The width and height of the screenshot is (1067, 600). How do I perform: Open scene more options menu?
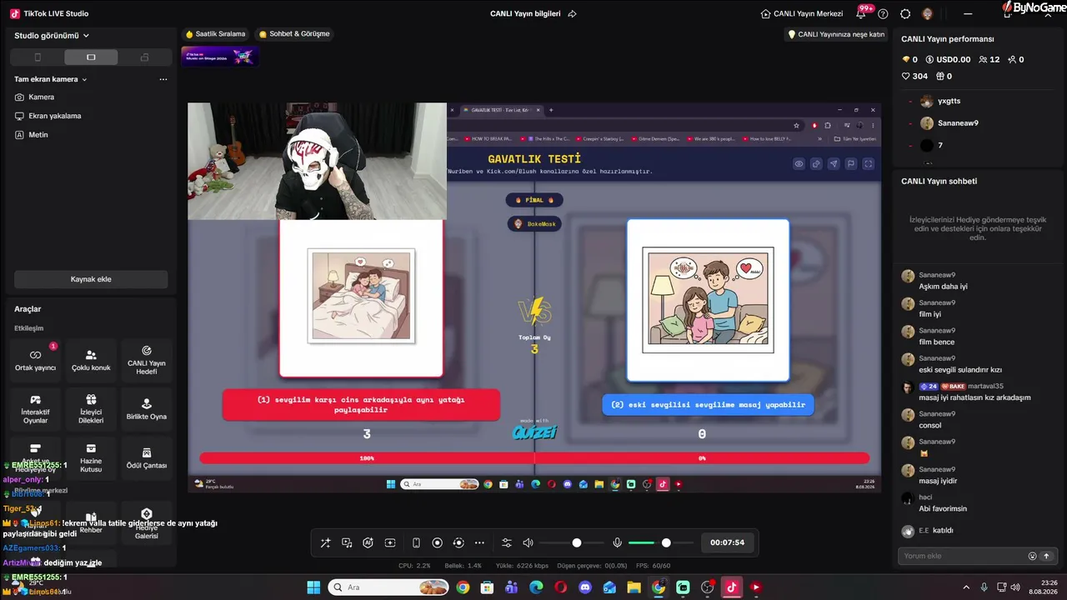pos(163,79)
